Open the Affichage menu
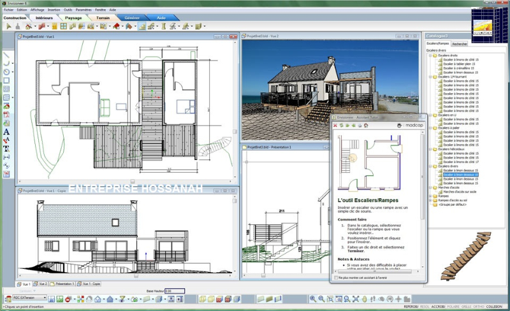The height and width of the screenshot is (311, 510). 38,10
